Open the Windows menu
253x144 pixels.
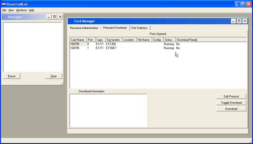point(21,10)
